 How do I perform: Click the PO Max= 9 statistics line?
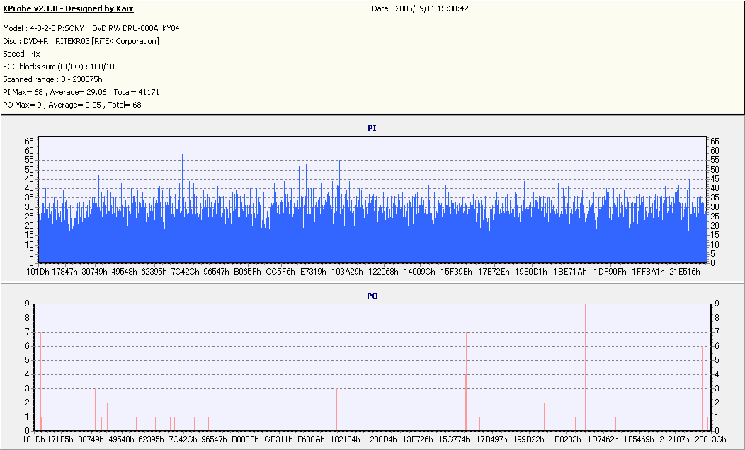coord(72,105)
